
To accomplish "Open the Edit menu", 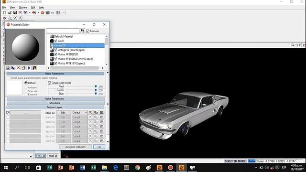I will tap(33, 8).
